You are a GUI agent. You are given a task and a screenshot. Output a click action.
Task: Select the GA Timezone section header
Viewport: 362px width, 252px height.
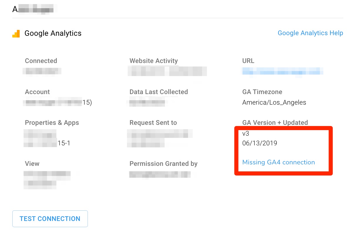[262, 92]
